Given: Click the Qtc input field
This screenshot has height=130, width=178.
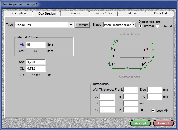Looking at the screenshot, I should [x=36, y=62].
